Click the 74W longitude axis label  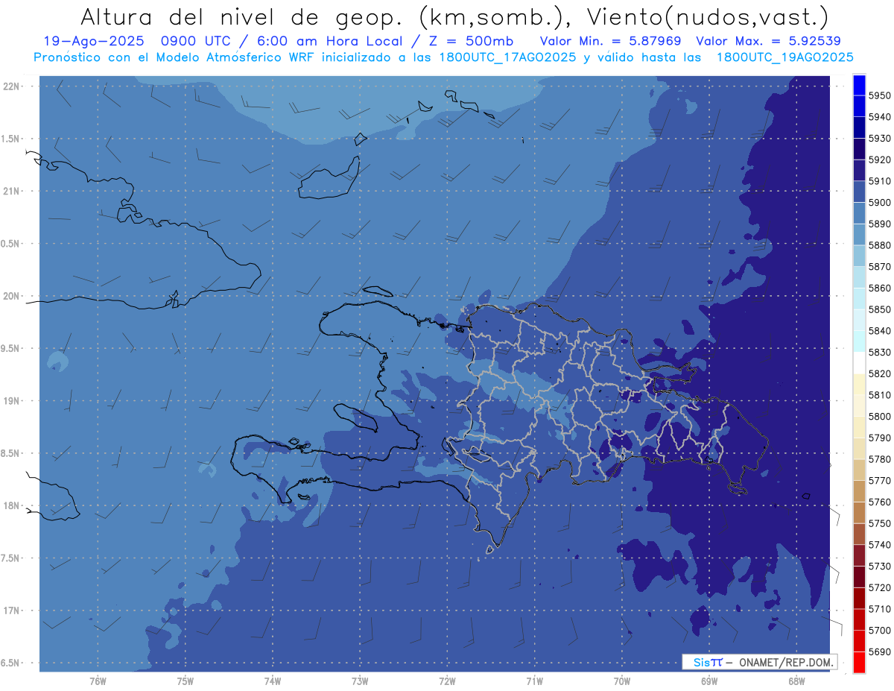[273, 681]
